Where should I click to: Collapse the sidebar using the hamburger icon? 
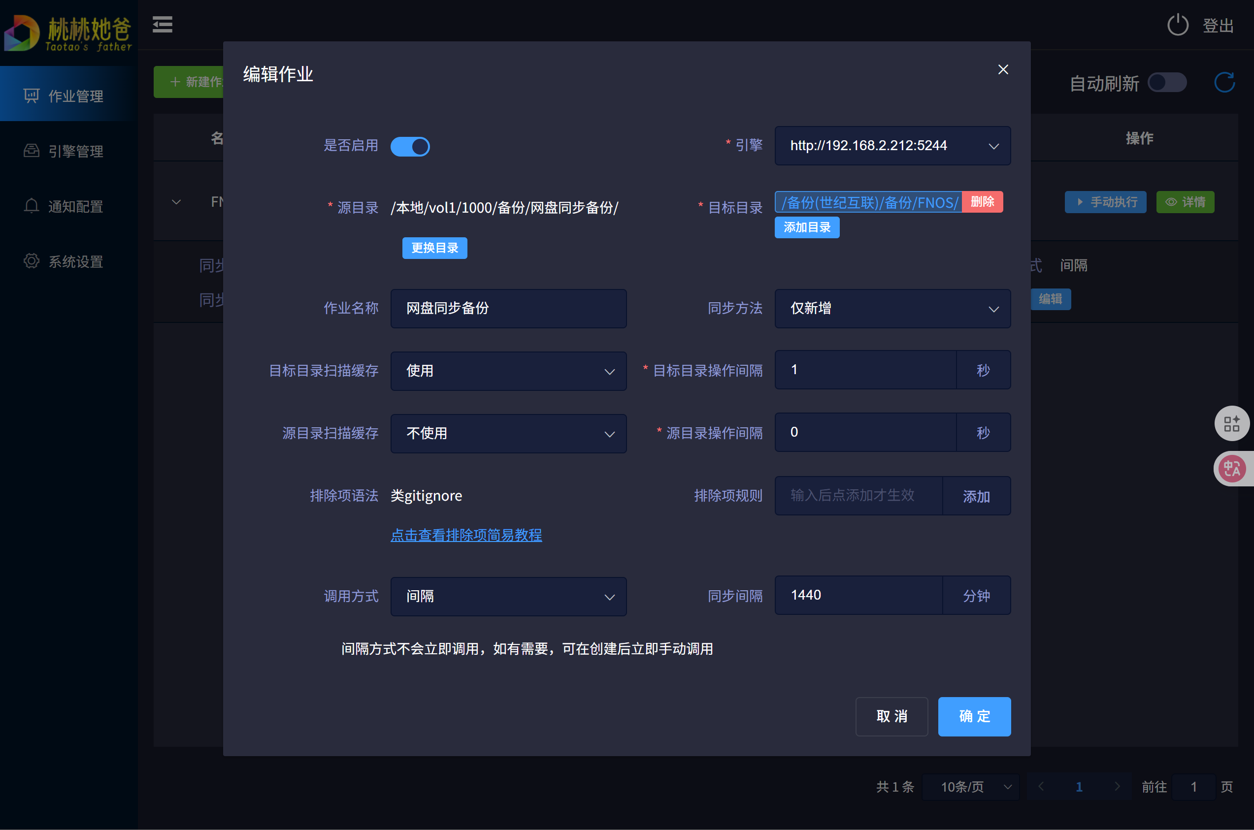tap(162, 24)
